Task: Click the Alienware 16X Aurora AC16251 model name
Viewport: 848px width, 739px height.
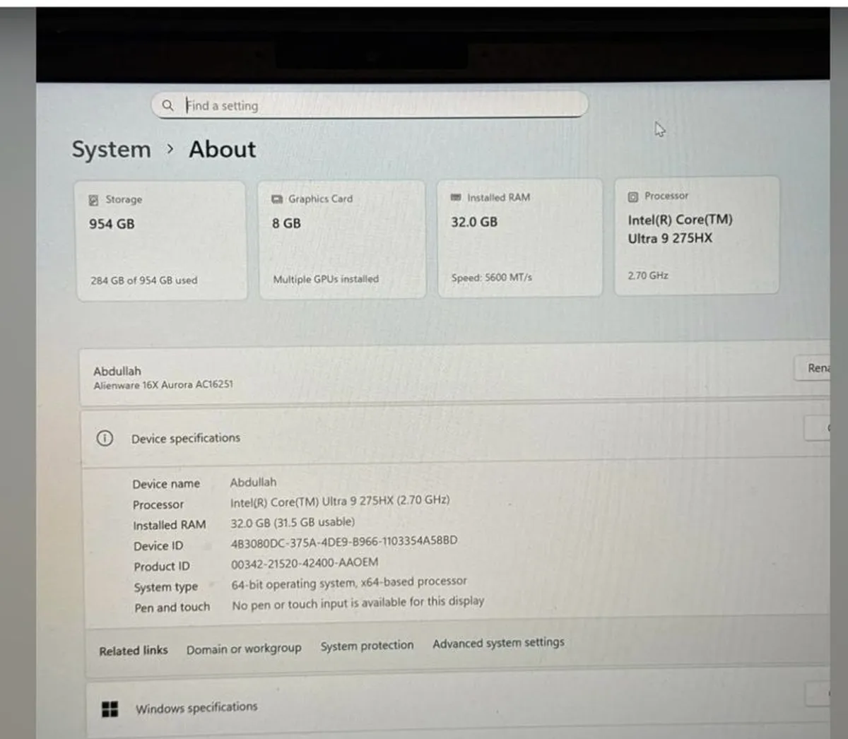Action: coord(163,385)
